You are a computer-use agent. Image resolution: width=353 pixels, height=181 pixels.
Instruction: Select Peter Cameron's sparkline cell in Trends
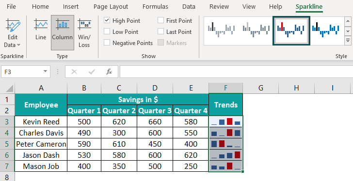coord(225,144)
